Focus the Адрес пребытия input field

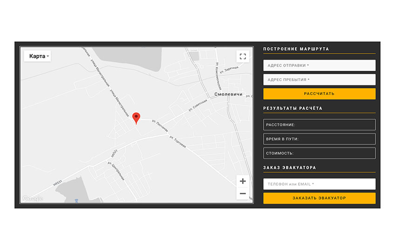pos(319,80)
